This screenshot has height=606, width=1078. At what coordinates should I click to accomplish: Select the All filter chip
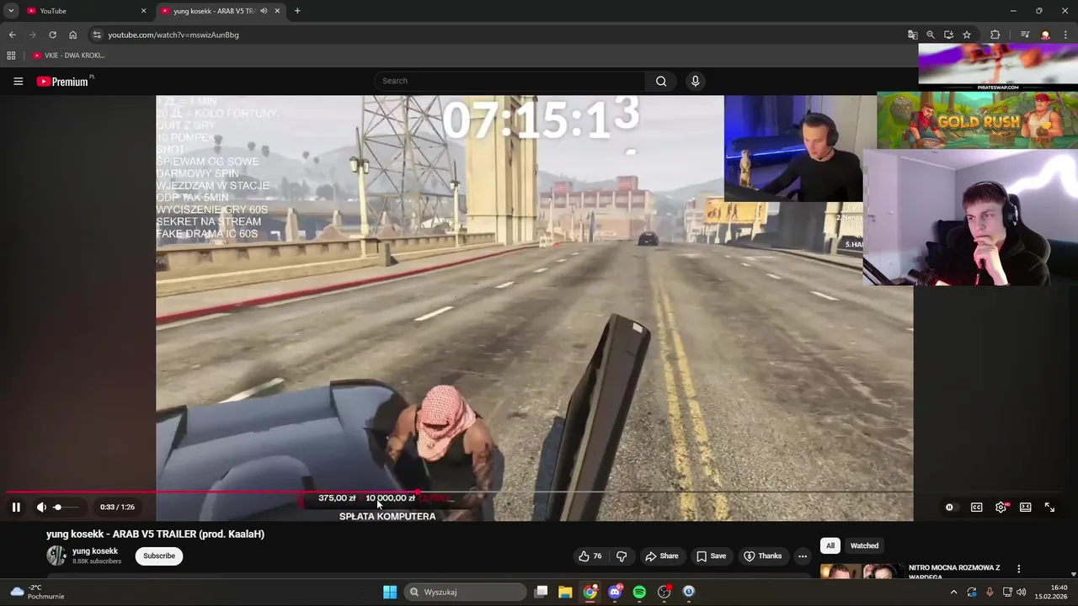coord(830,545)
